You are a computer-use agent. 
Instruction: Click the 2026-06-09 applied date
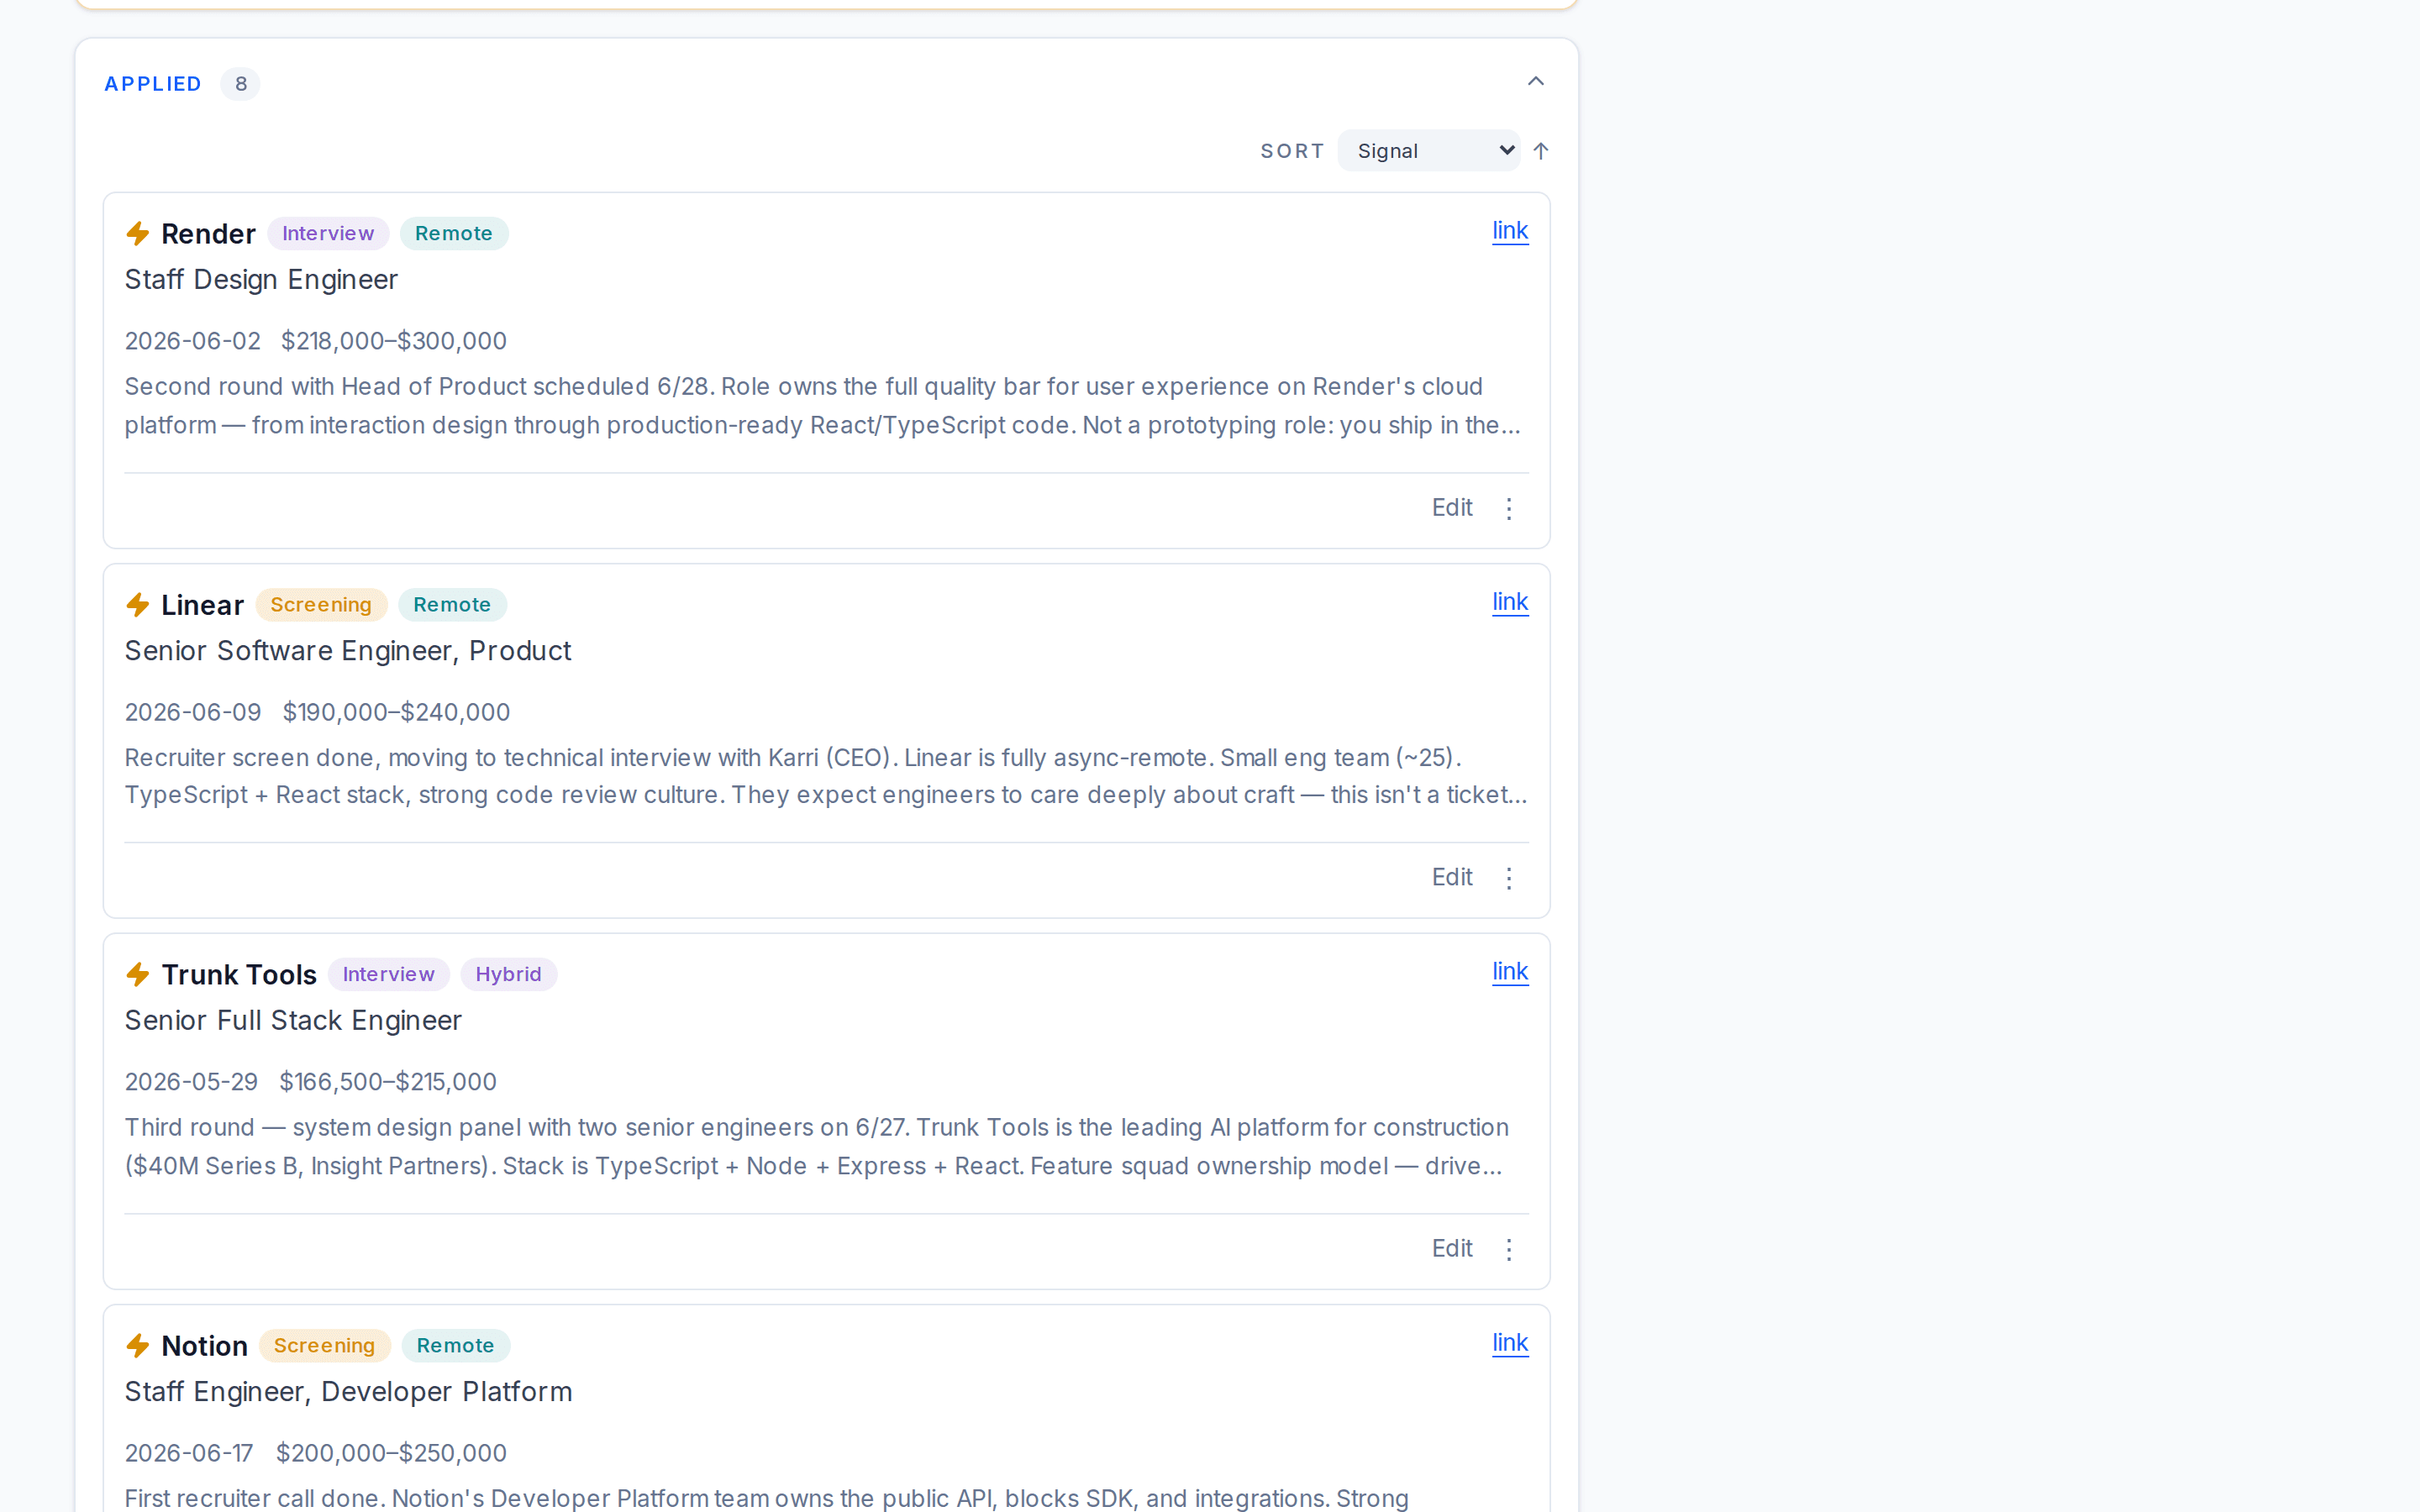[193, 712]
